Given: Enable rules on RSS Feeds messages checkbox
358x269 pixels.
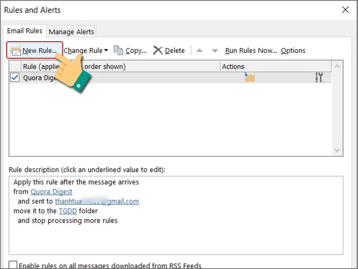Looking at the screenshot, I should [13, 265].
